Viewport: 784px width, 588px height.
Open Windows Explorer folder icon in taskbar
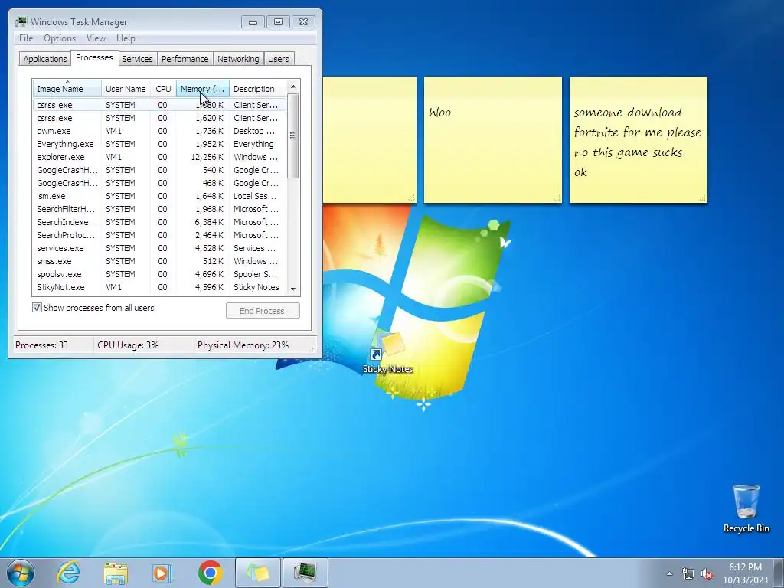pyautogui.click(x=116, y=573)
